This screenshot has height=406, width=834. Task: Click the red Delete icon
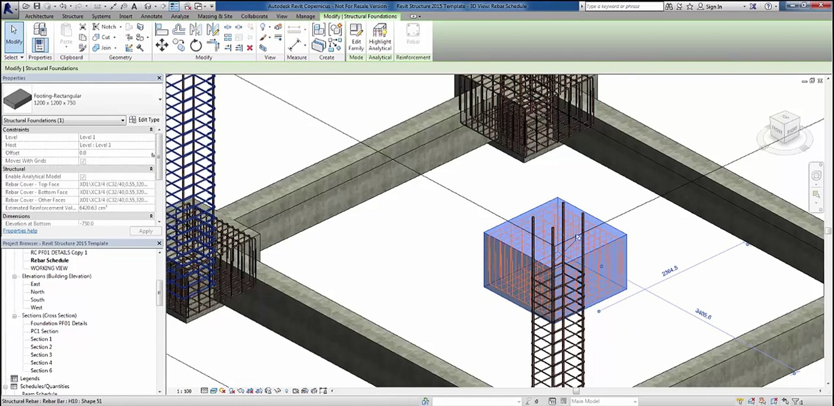click(250, 48)
